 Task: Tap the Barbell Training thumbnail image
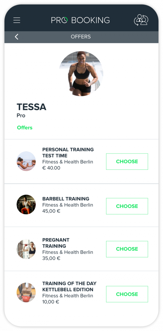coord(26,205)
